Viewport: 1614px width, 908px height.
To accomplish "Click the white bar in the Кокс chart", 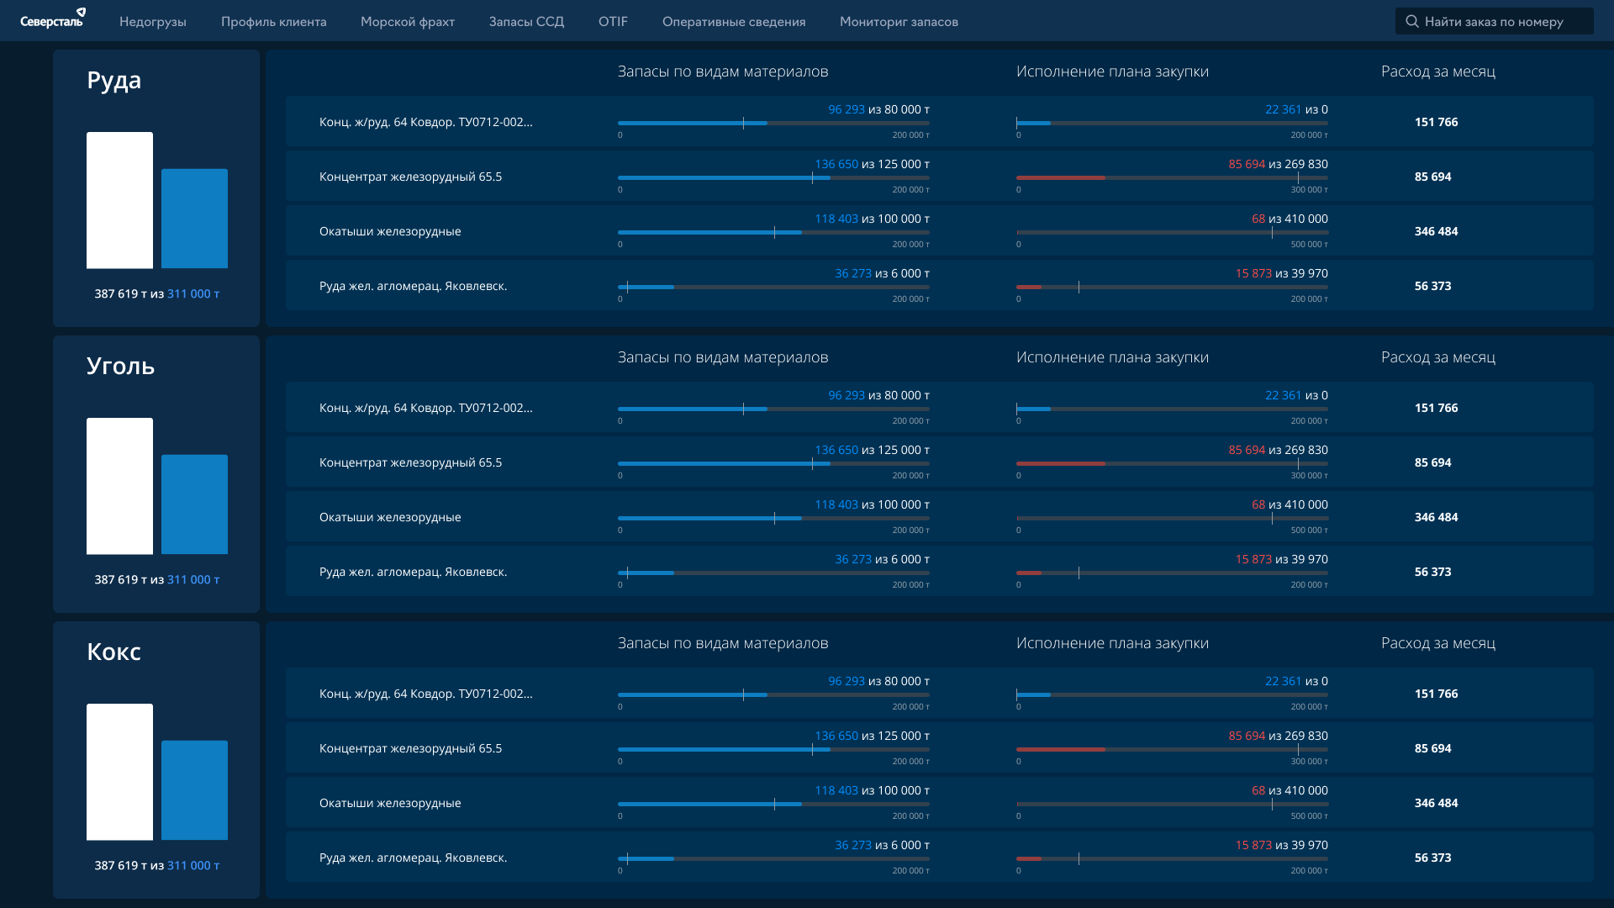I will [x=120, y=772].
